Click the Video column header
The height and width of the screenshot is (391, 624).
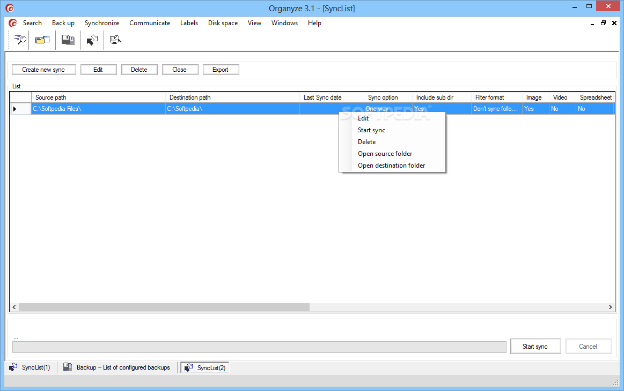click(x=562, y=97)
